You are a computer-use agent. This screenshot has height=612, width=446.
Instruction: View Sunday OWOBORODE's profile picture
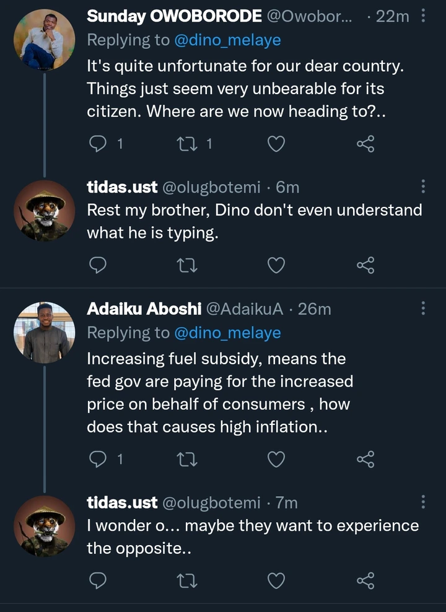[x=44, y=40]
